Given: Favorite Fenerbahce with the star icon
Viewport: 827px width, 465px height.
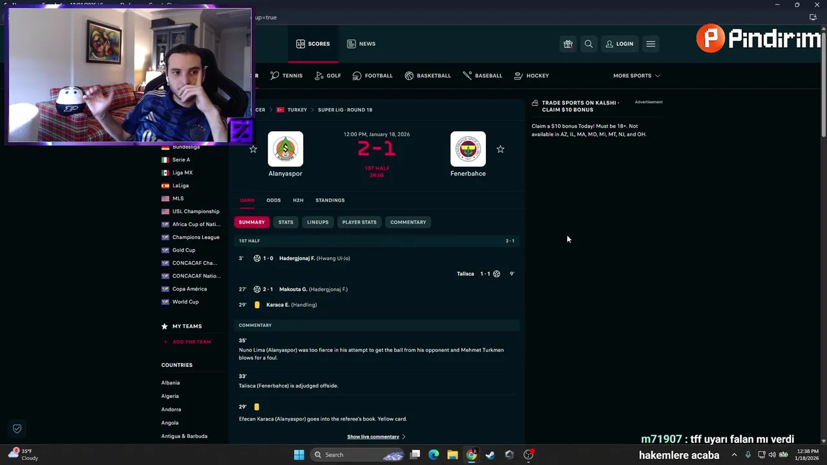Looking at the screenshot, I should pos(500,149).
